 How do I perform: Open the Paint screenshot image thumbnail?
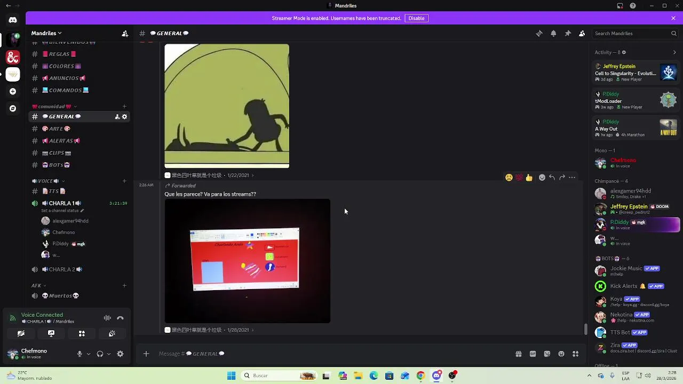[x=248, y=261]
